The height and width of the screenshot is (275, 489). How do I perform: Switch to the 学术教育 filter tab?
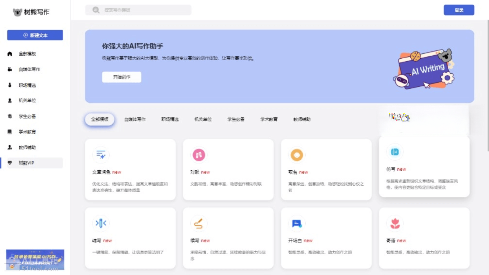pyautogui.click(x=269, y=119)
